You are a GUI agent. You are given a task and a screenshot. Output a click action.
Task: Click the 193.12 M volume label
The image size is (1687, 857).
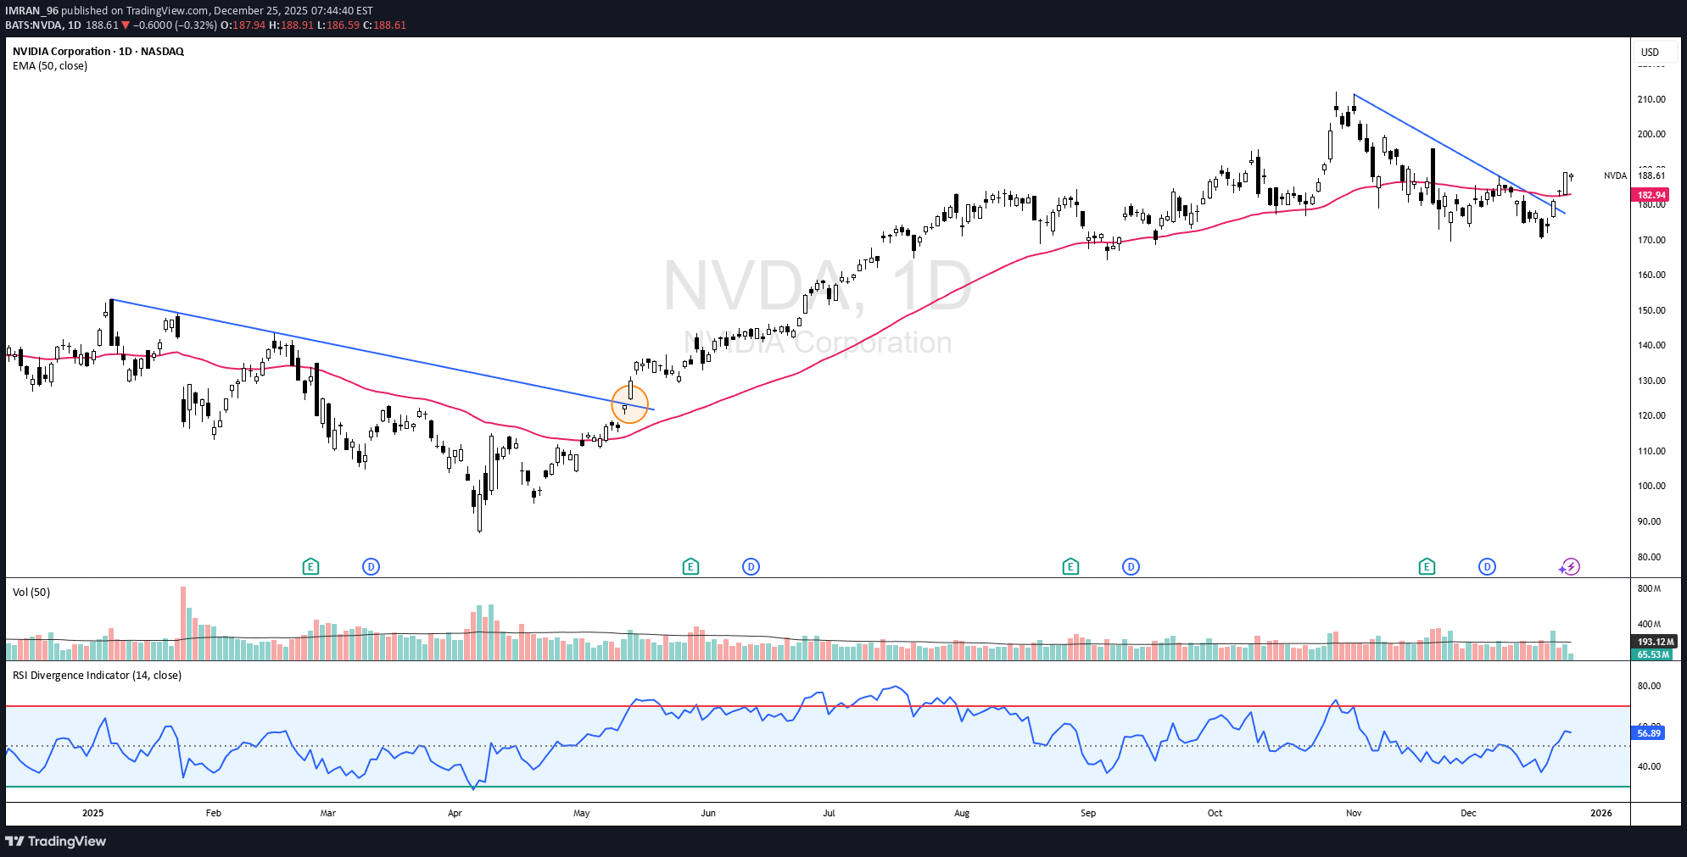(1655, 642)
